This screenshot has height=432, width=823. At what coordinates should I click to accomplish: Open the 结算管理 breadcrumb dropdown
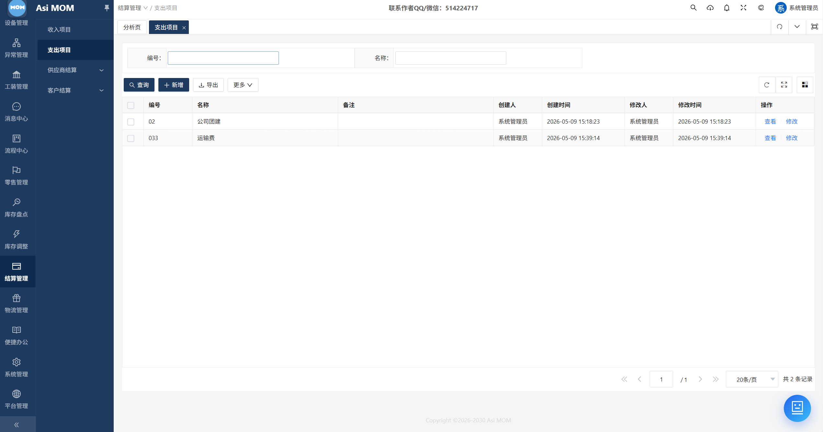coord(133,8)
